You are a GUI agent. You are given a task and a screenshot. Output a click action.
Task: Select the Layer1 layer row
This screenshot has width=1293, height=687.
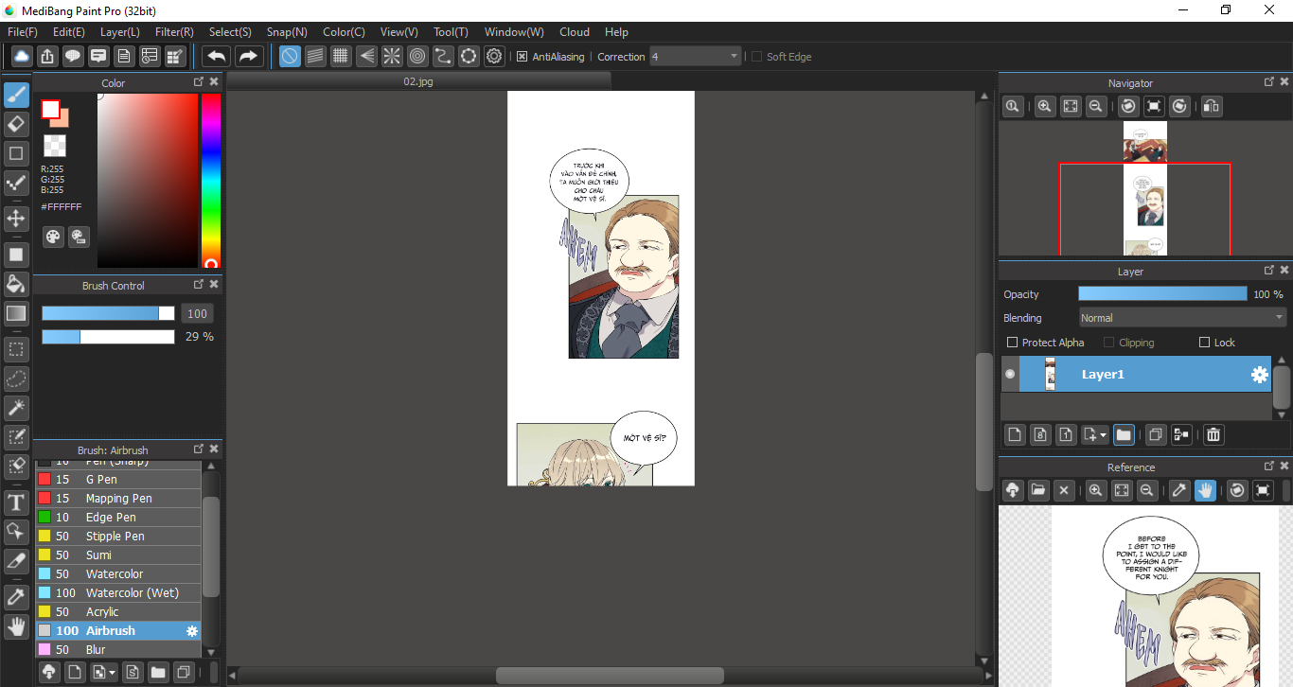click(x=1136, y=375)
